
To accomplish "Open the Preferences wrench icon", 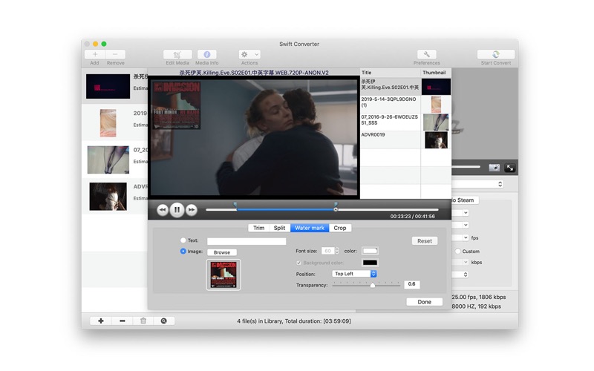I will click(427, 55).
